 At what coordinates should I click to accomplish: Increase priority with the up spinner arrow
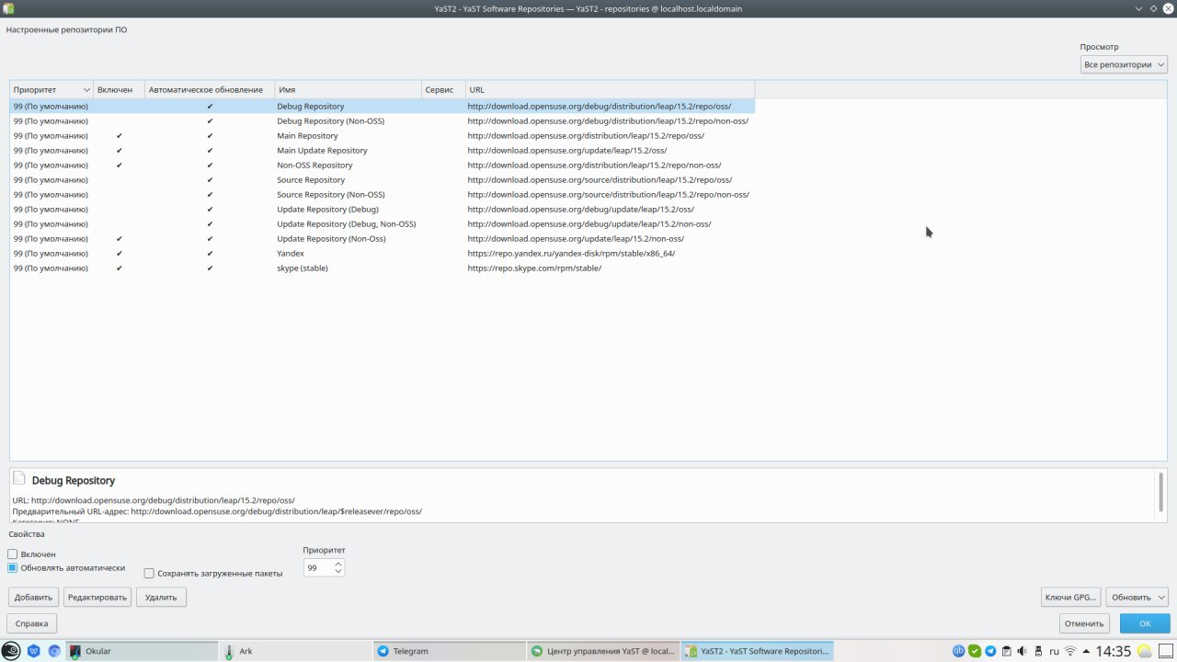click(x=338, y=564)
